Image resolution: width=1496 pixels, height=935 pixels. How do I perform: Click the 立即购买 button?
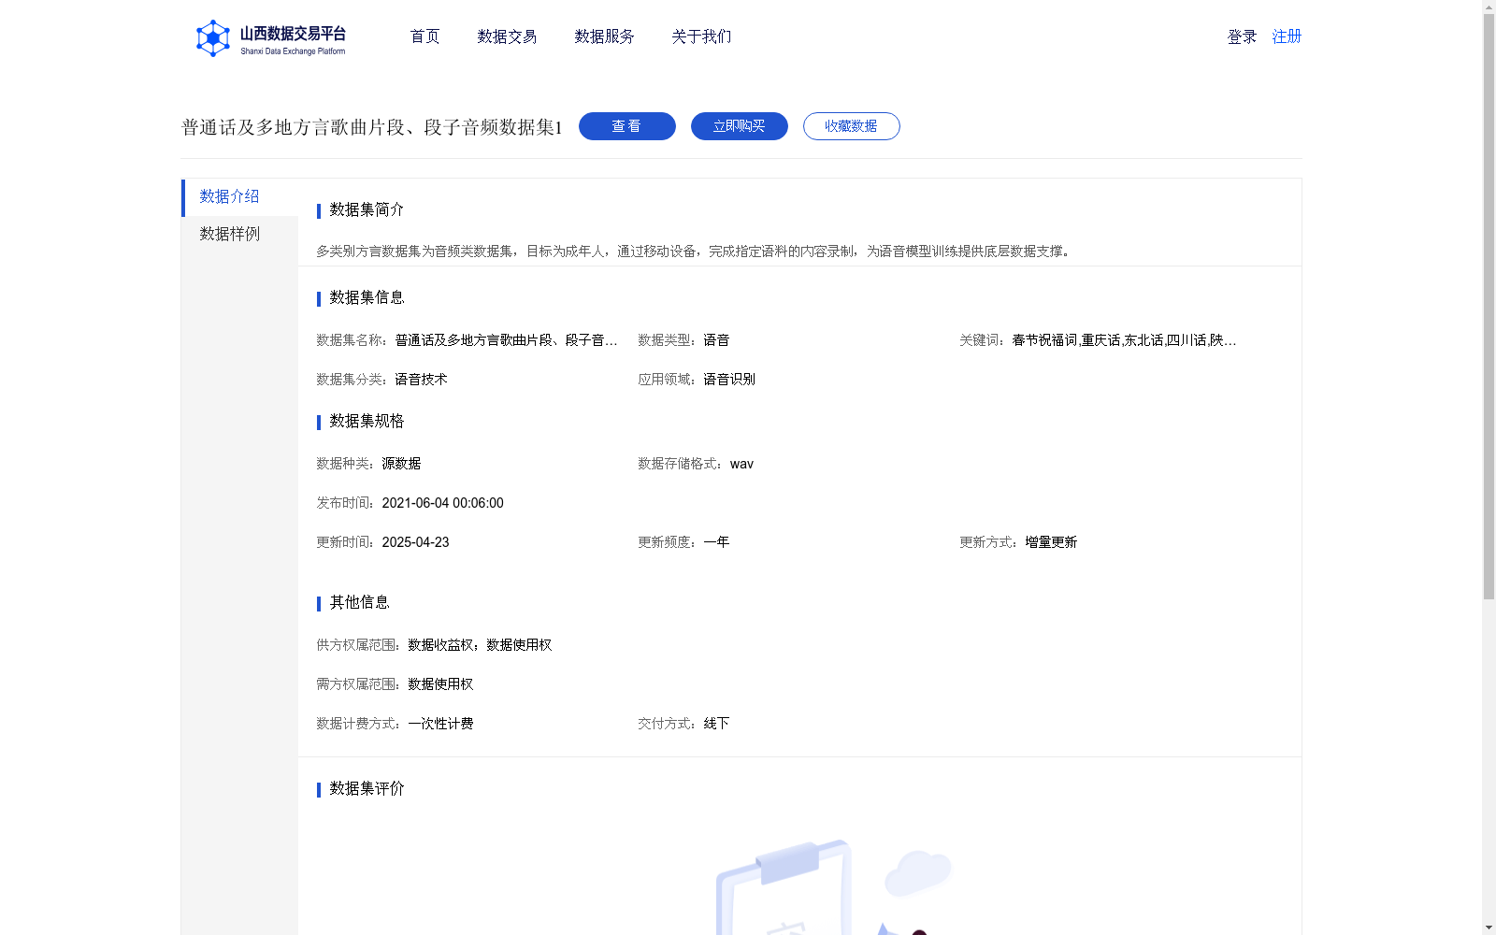pyautogui.click(x=740, y=126)
